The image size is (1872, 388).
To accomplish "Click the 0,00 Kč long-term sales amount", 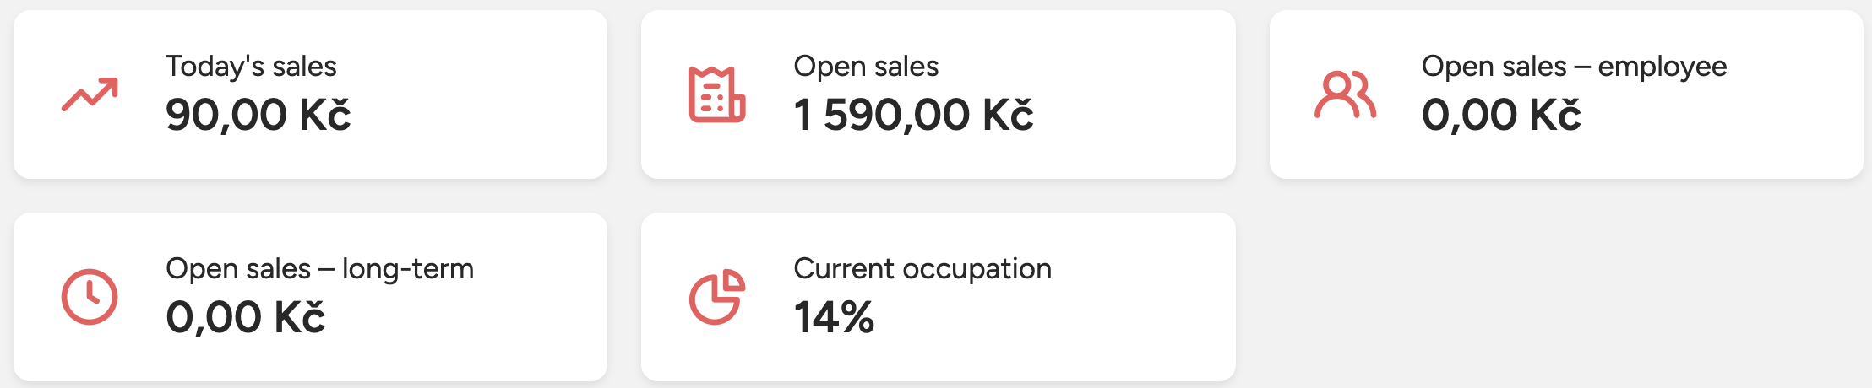I will pos(245,317).
